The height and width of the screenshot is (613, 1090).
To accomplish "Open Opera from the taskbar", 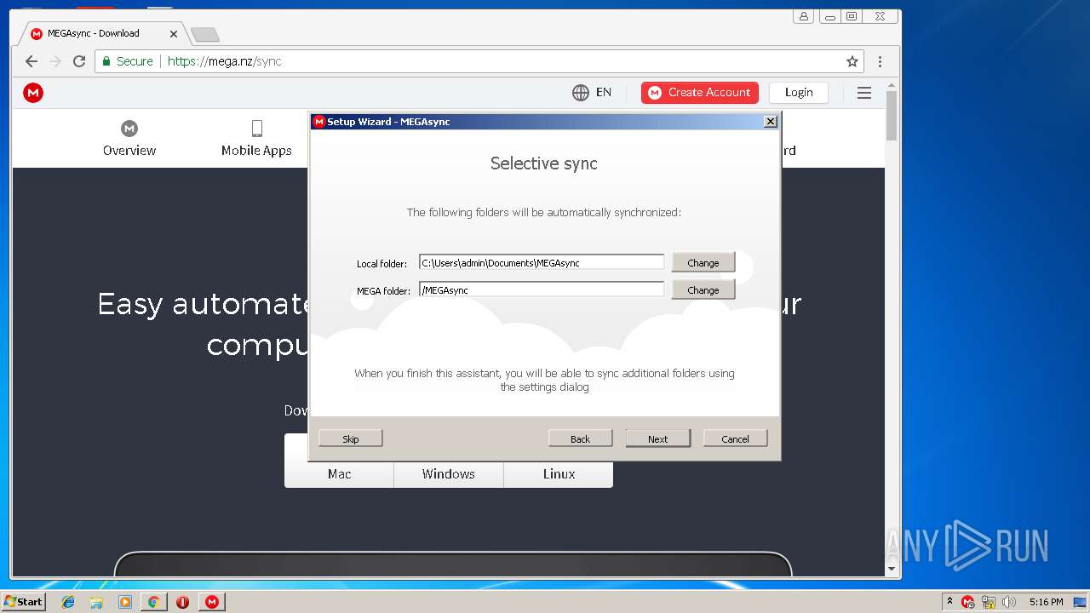I will point(182,602).
